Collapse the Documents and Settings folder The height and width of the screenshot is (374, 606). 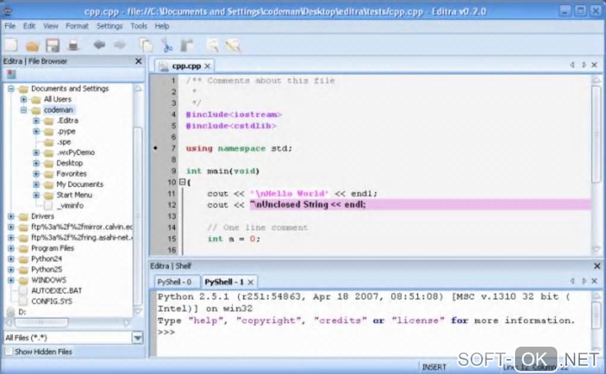[11, 89]
